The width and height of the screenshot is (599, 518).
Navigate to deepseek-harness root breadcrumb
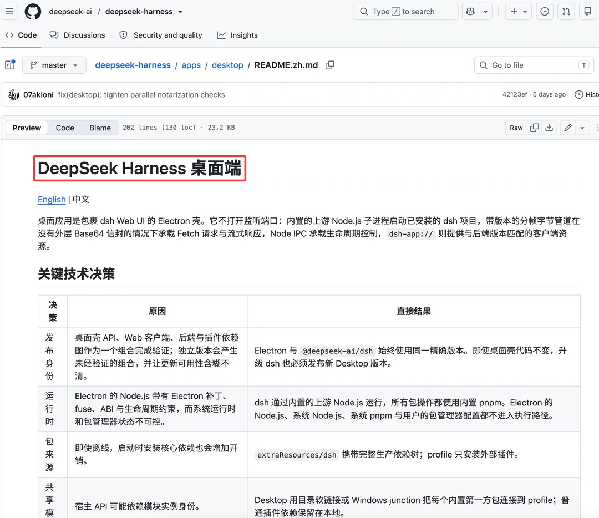(x=133, y=65)
